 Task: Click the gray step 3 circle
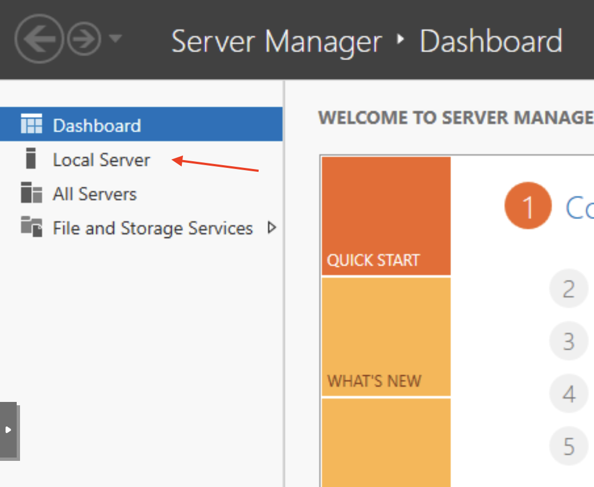point(568,341)
